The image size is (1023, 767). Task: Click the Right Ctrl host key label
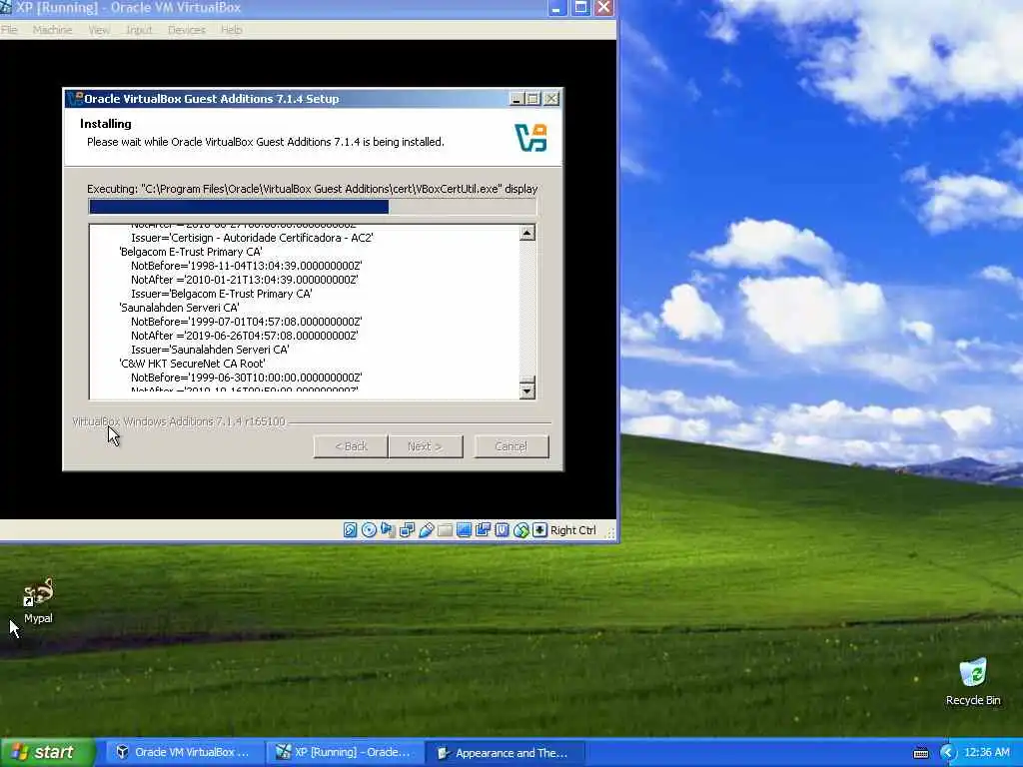click(x=572, y=530)
